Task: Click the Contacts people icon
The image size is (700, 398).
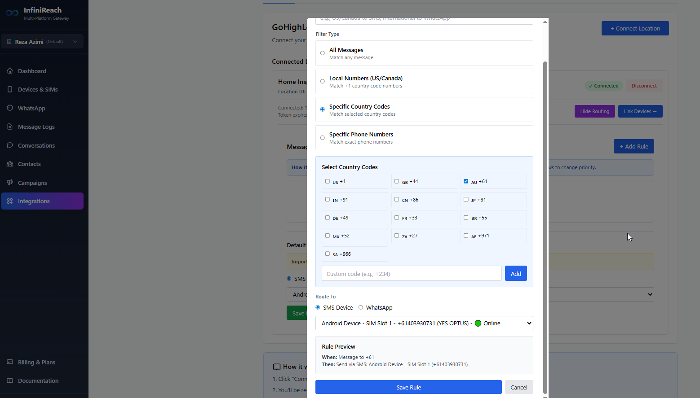Action: (x=10, y=164)
